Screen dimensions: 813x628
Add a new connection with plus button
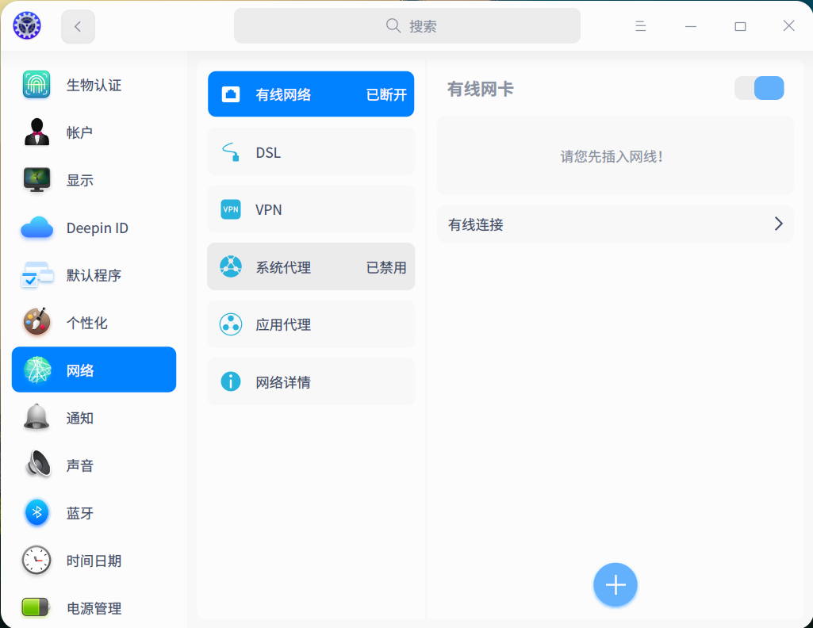tap(615, 584)
